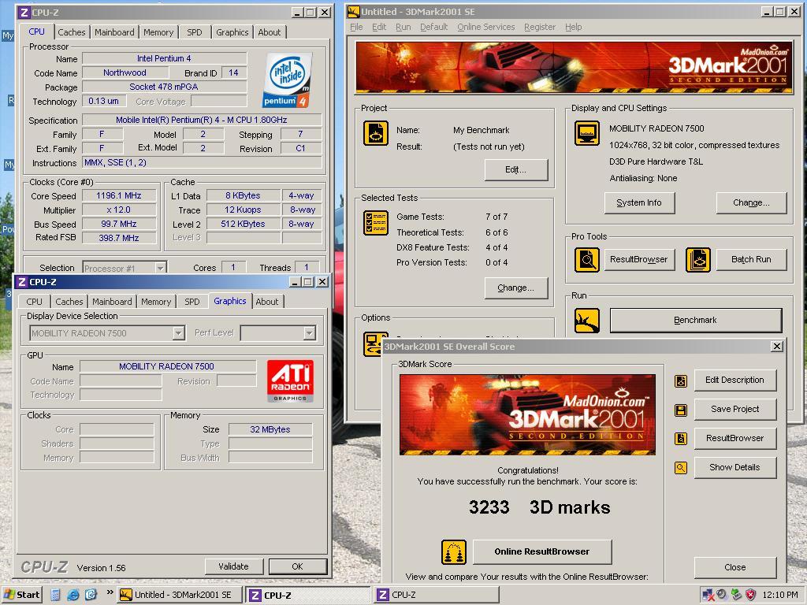Click the network tray icon with red X
The image size is (807, 605).
[x=708, y=595]
